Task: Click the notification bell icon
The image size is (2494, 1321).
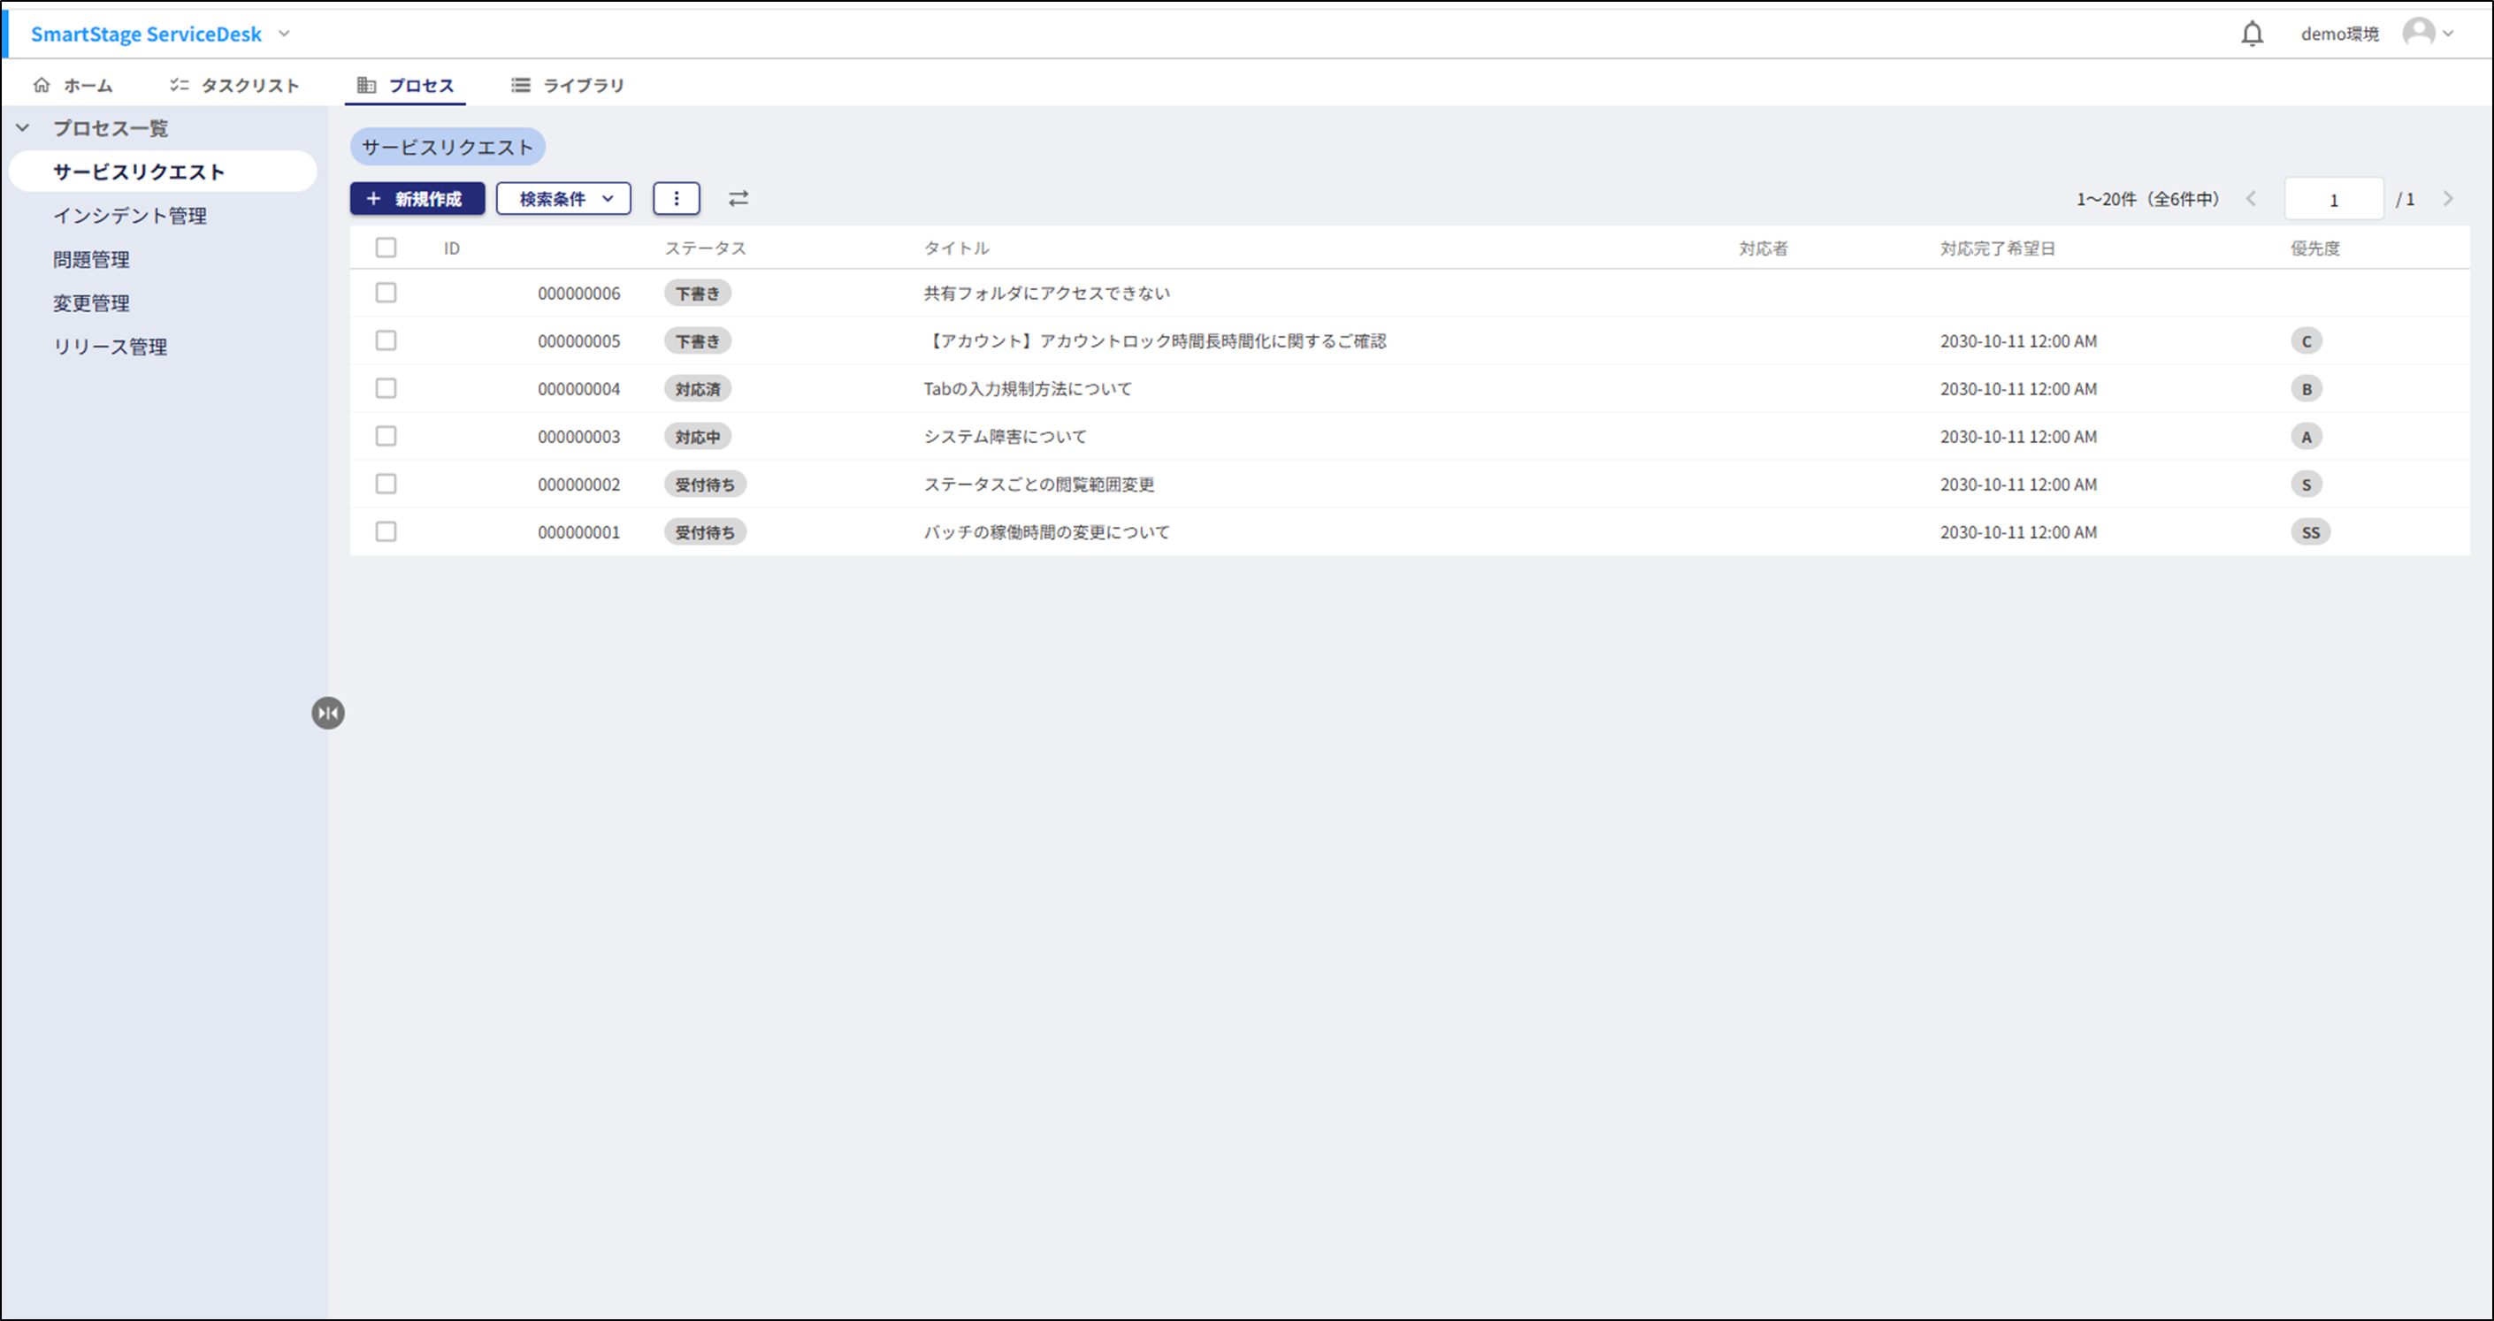Action: point(2252,34)
